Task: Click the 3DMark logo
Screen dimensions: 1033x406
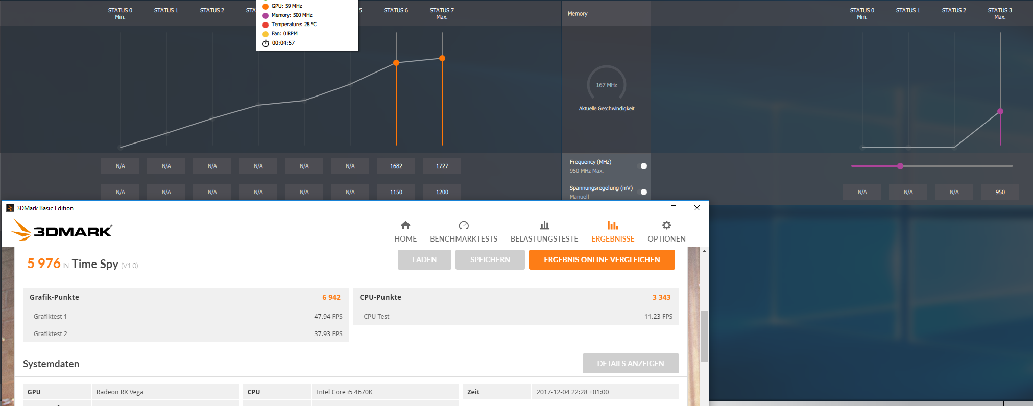Action: [62, 230]
